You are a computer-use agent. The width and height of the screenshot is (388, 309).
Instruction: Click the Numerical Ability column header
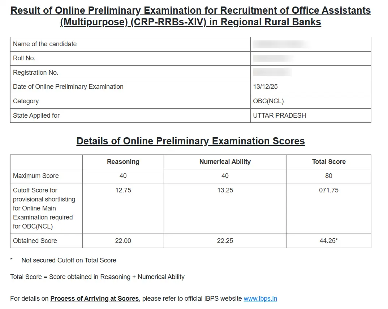point(225,162)
